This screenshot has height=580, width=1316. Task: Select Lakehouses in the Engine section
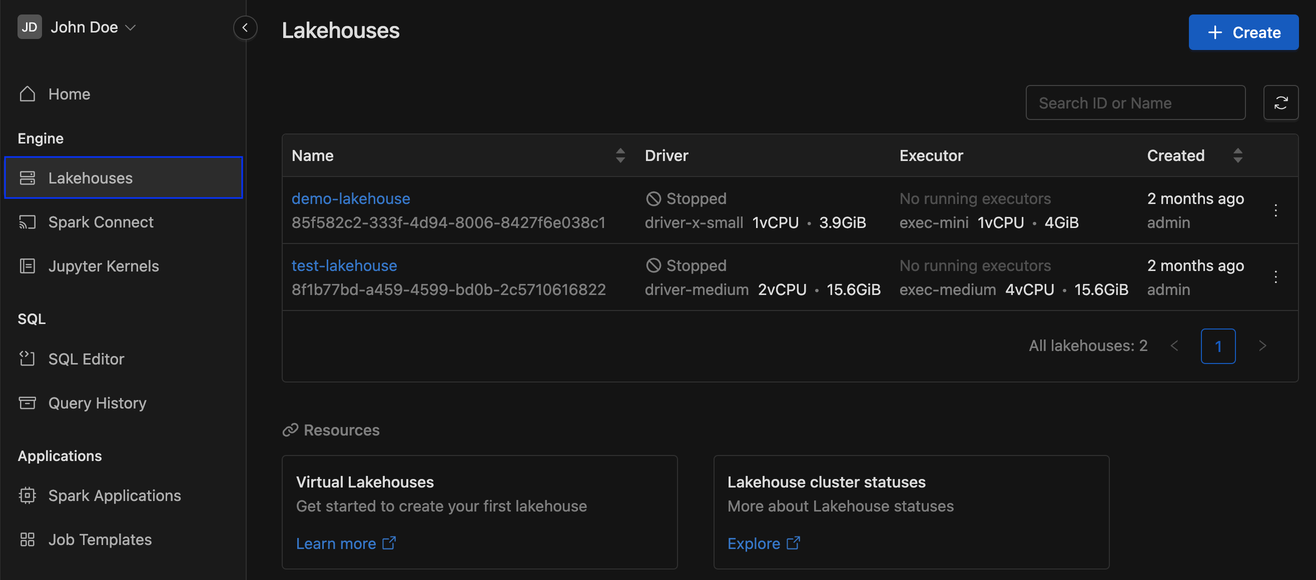tap(123, 177)
